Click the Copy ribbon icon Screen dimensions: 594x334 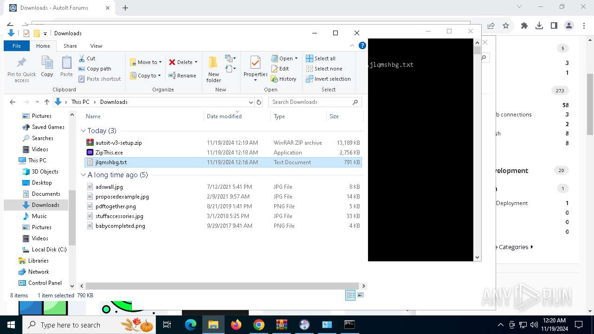tap(47, 64)
